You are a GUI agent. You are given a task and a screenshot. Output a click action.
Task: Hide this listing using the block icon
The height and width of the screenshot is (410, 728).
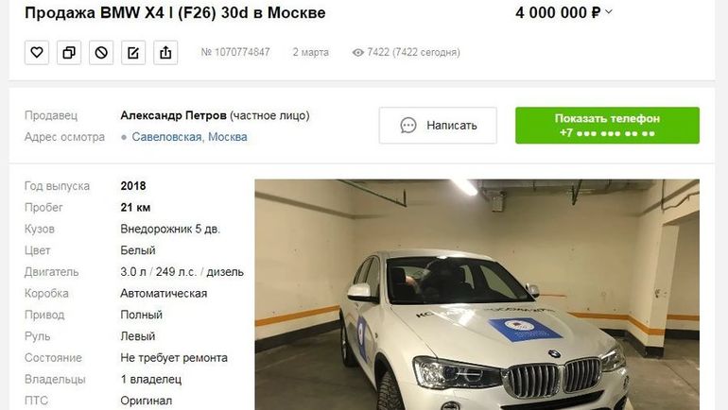coord(101,52)
